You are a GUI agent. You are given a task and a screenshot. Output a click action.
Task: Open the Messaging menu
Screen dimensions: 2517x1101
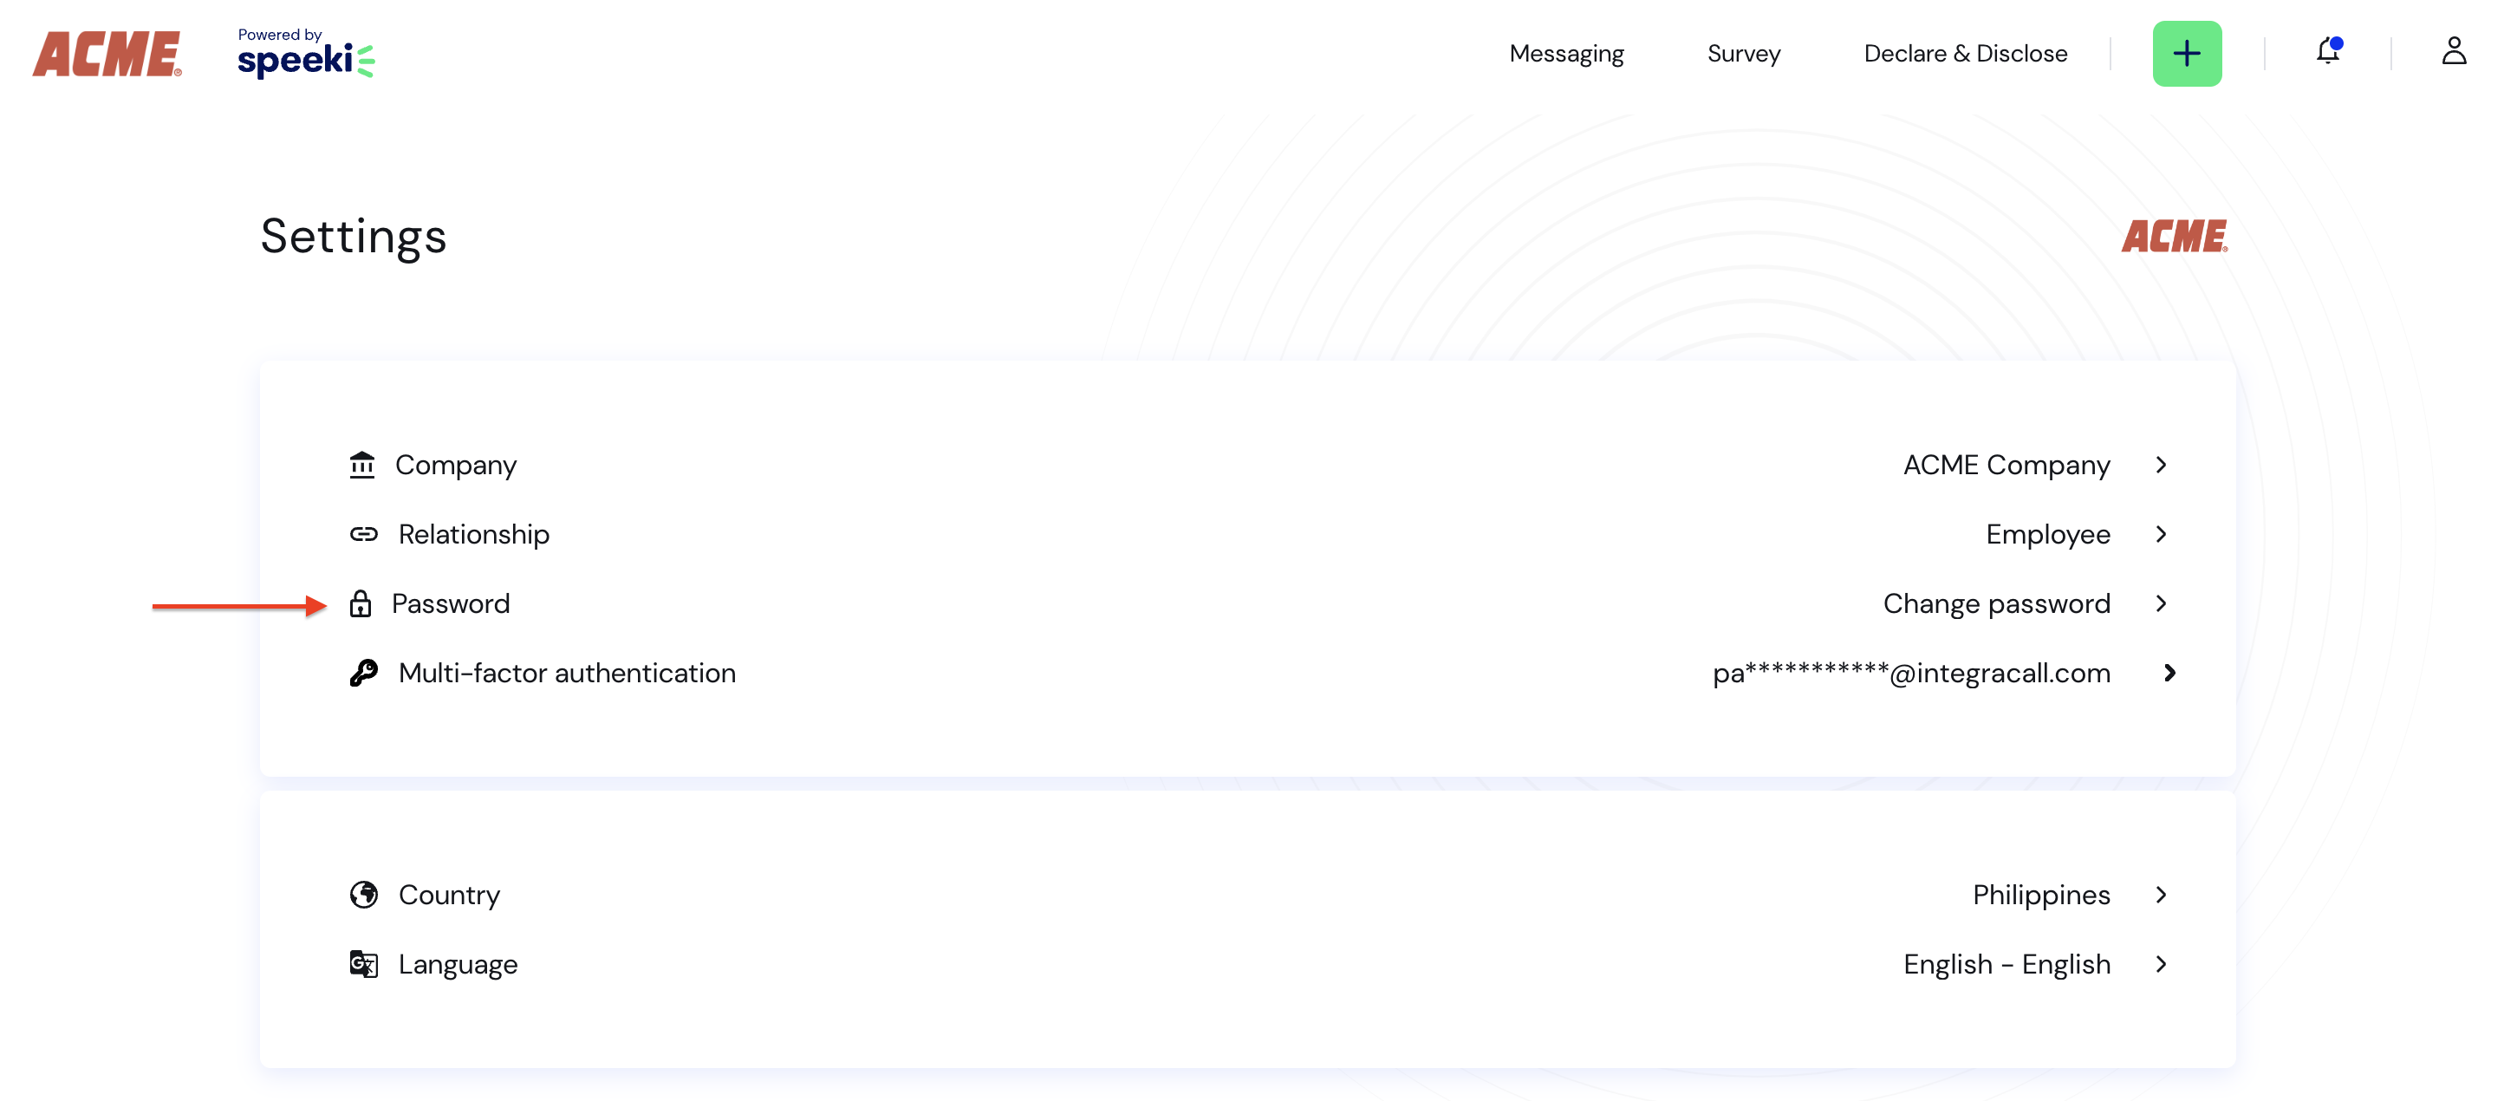coord(1565,54)
